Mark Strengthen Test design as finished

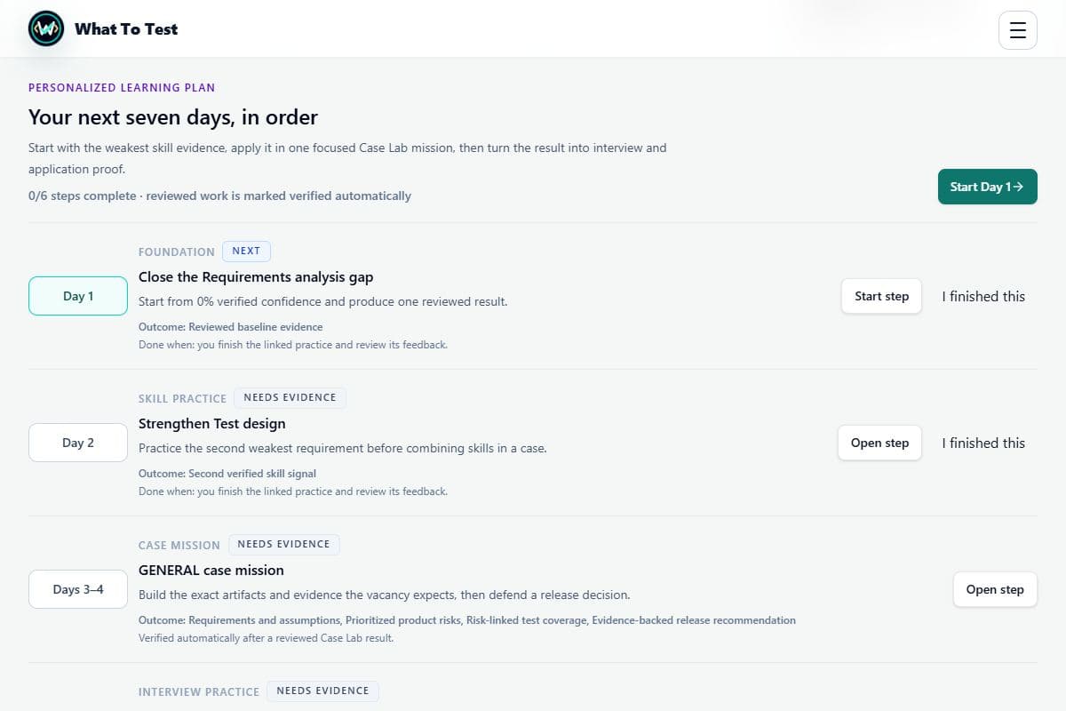(x=983, y=443)
